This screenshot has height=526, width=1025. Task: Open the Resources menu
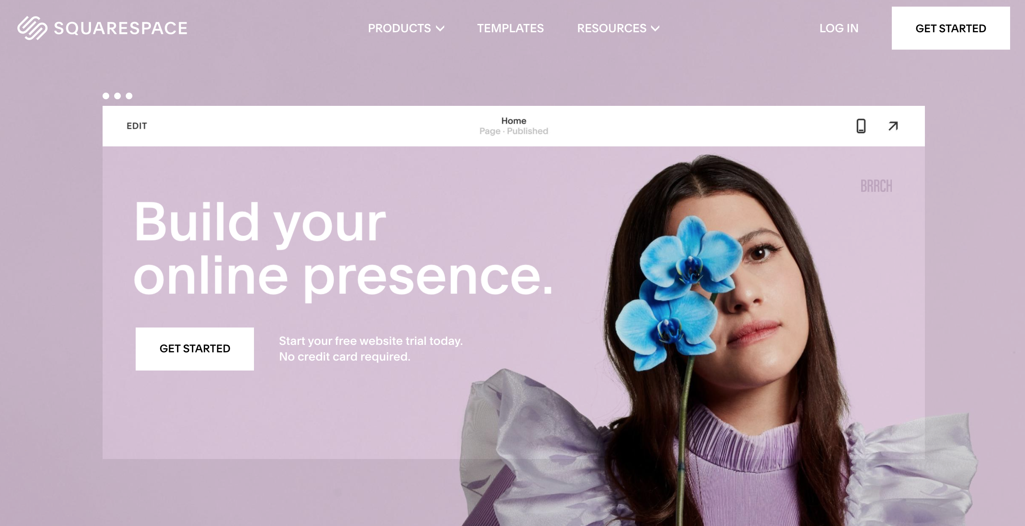tap(618, 28)
